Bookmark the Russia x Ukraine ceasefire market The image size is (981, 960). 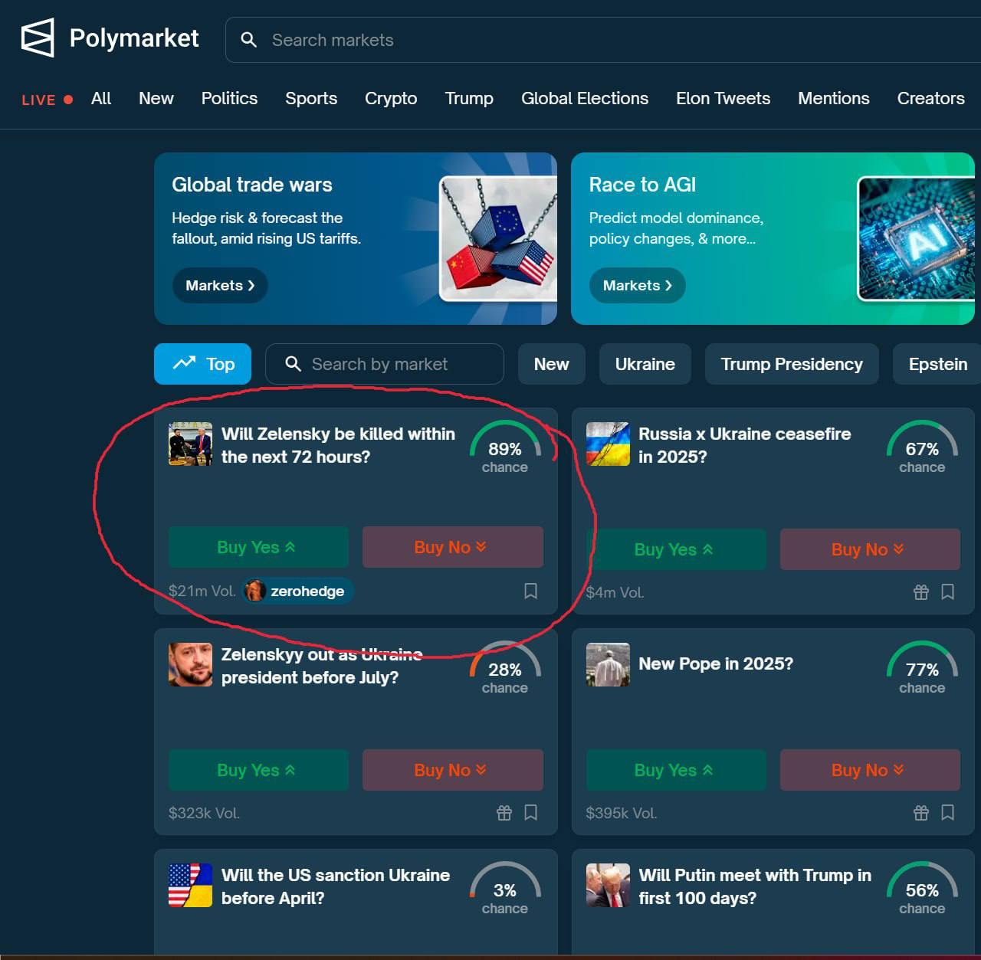pyautogui.click(x=947, y=592)
